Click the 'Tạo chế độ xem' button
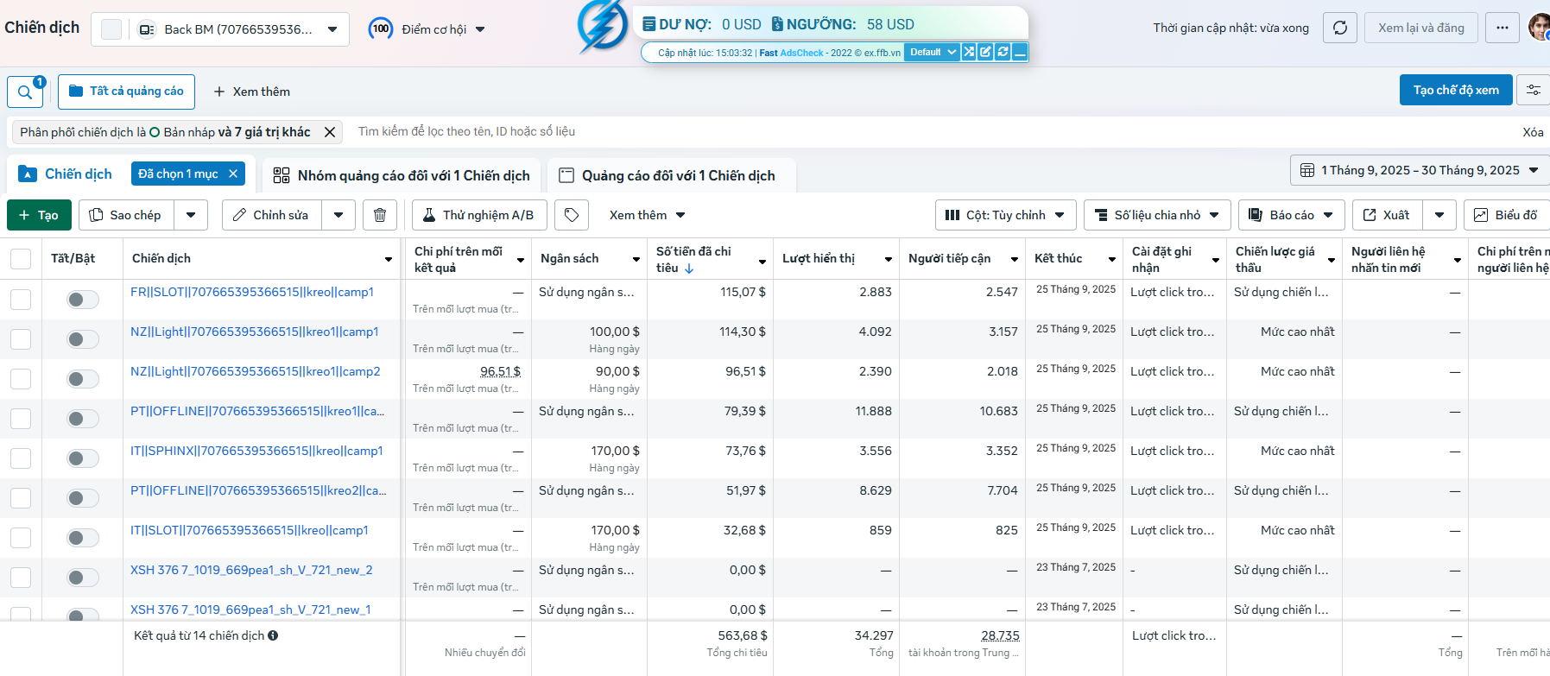This screenshot has width=1550, height=676. (1456, 90)
